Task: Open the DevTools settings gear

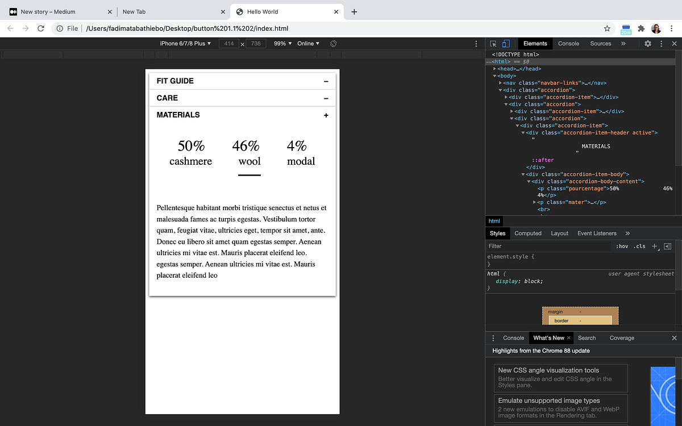Action: pos(647,43)
